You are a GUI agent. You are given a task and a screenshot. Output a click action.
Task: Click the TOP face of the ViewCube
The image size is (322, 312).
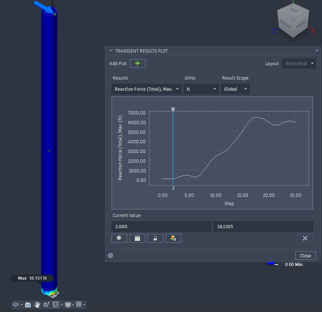(x=294, y=10)
